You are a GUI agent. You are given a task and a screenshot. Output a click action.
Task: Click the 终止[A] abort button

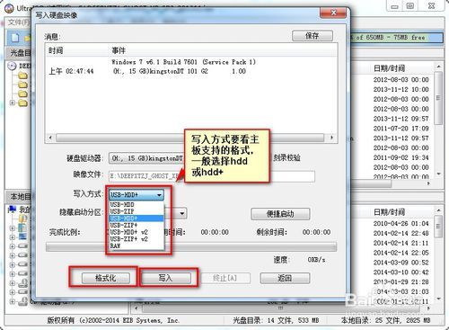pos(224,278)
